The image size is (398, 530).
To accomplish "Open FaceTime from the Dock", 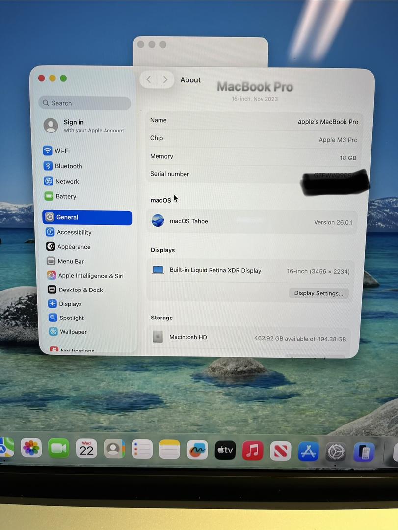I will (x=59, y=448).
